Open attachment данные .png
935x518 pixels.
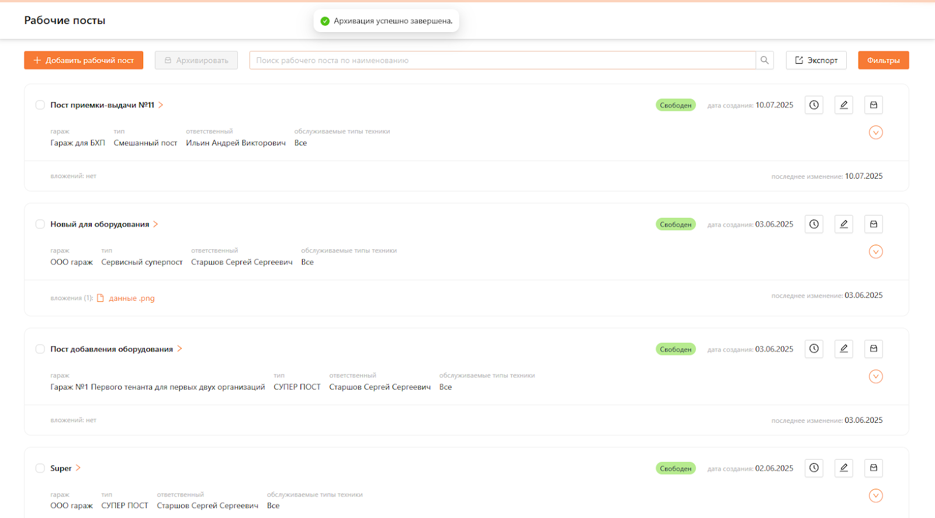(x=131, y=298)
